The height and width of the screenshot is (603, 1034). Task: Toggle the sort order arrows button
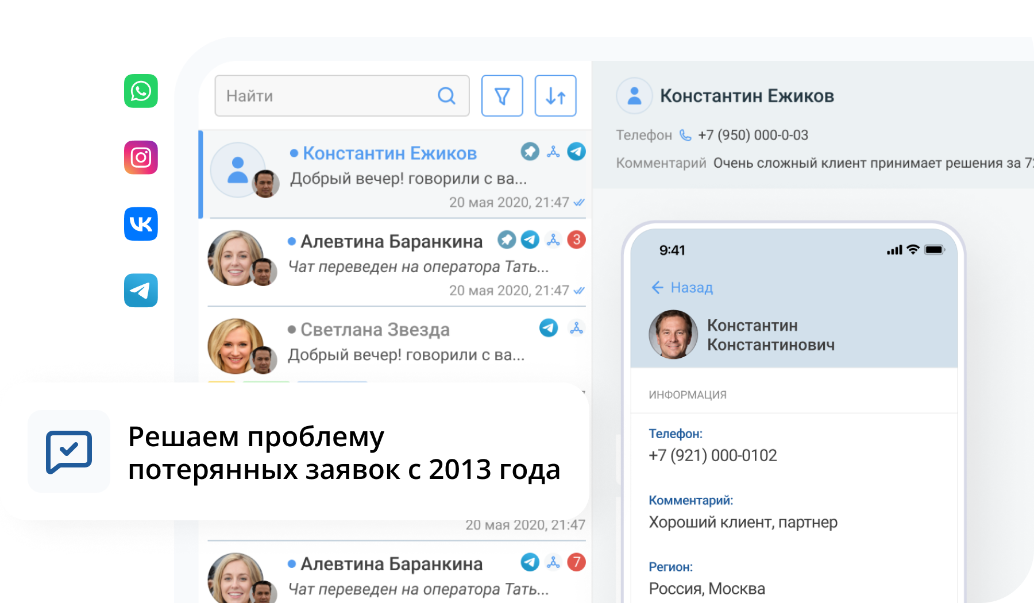555,96
